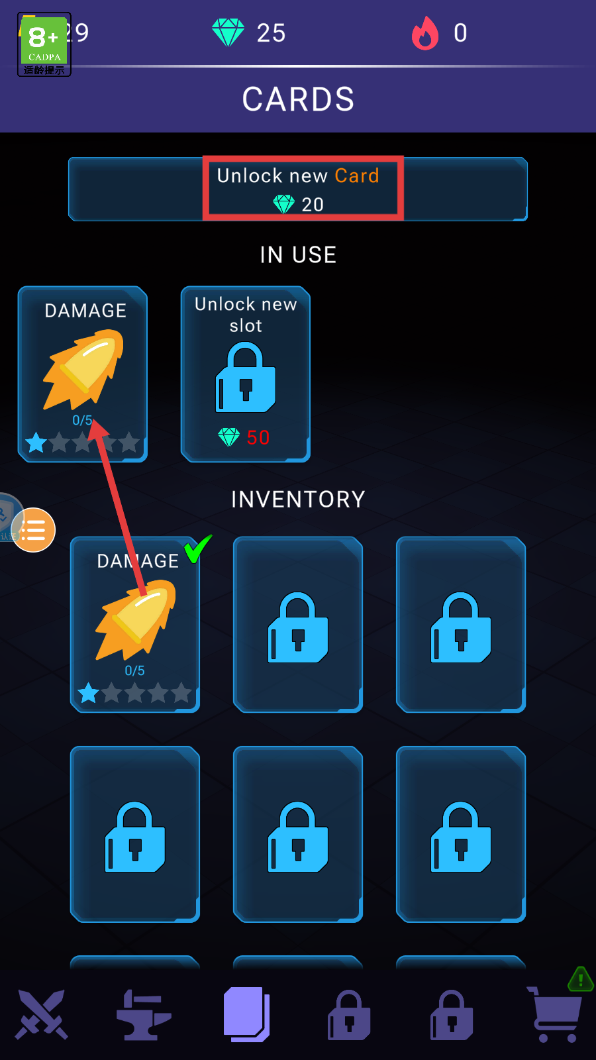Select the DAMAGE card in use
This screenshot has width=596, height=1060.
click(x=83, y=374)
